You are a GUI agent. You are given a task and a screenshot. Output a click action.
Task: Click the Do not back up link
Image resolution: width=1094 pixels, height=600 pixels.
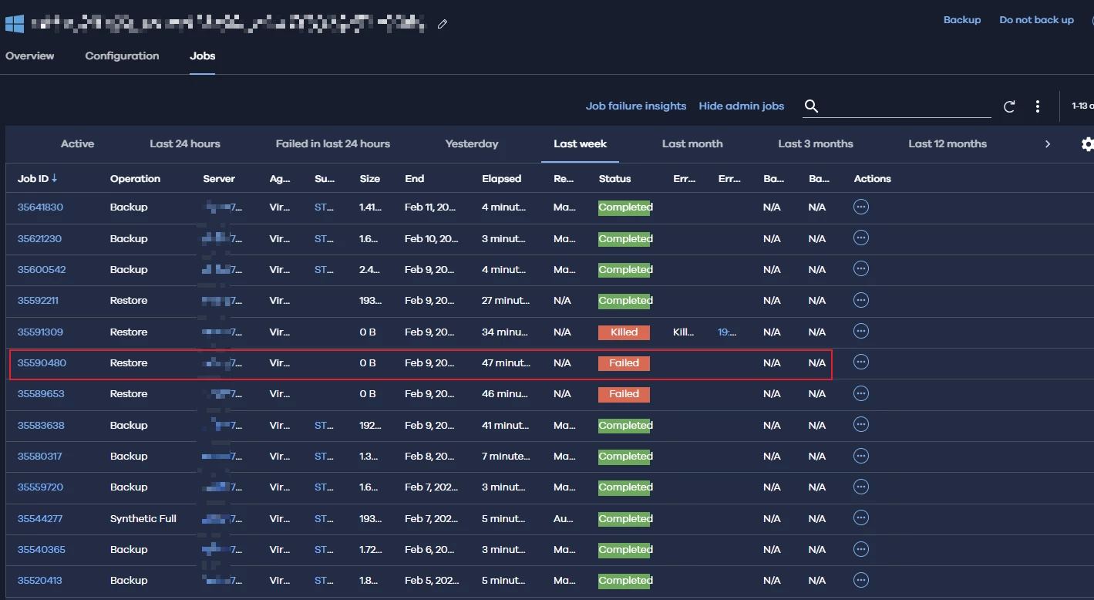click(1036, 20)
